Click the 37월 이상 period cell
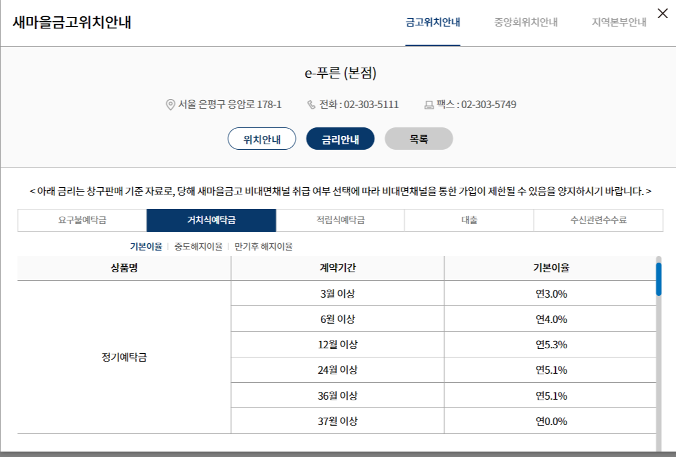676x457 pixels. point(338,421)
